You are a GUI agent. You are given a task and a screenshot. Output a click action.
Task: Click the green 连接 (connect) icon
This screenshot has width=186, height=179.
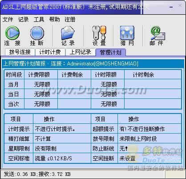click(12, 33)
